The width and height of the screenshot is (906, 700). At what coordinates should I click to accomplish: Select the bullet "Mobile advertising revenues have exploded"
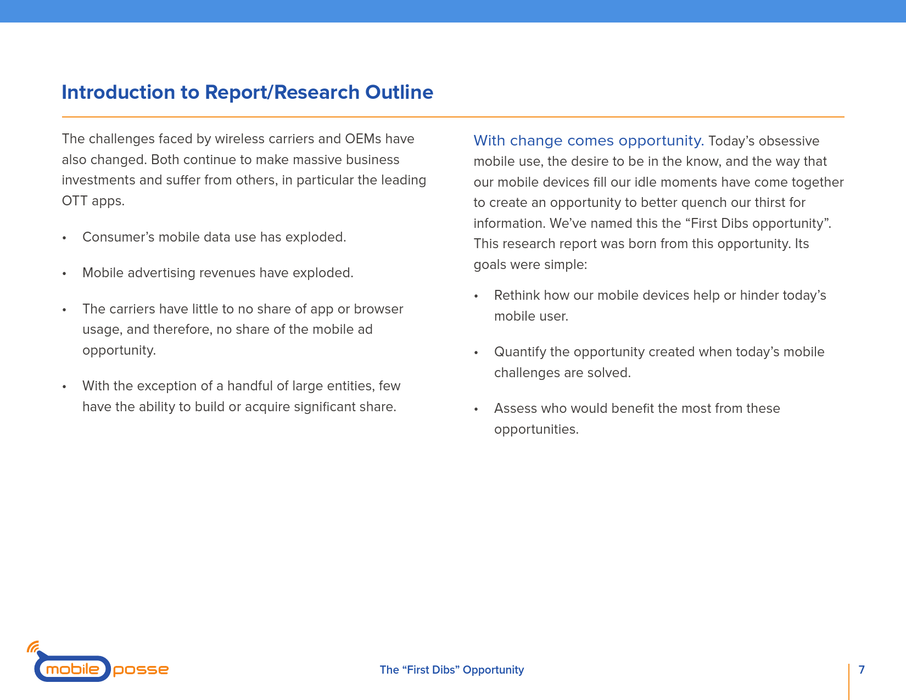point(217,273)
